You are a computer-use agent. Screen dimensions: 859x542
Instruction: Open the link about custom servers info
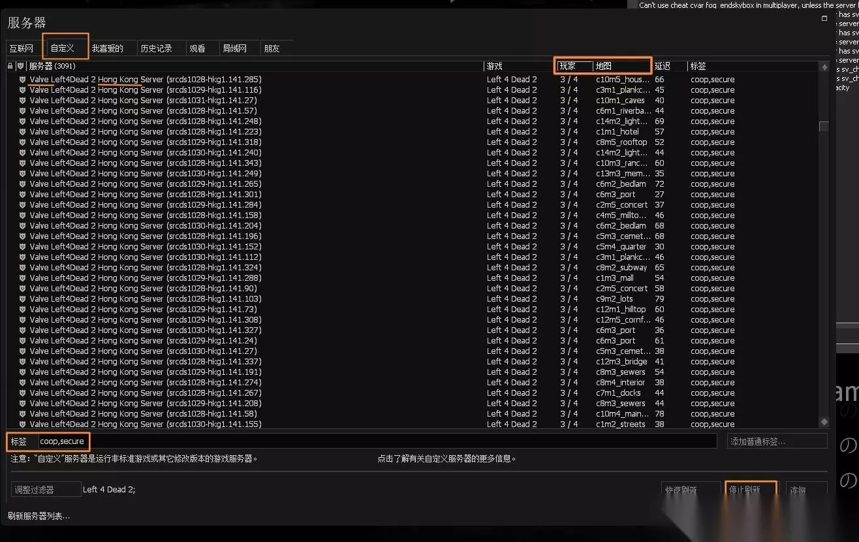pyautogui.click(x=446, y=458)
